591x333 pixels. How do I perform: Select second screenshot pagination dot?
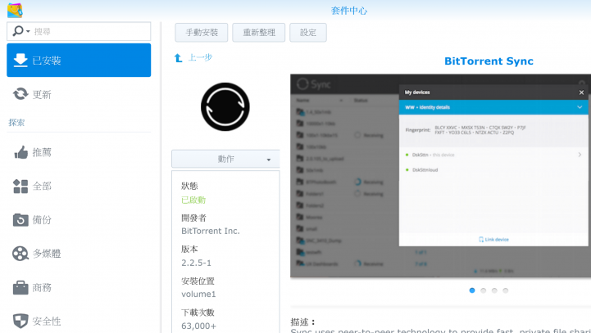coord(483,290)
